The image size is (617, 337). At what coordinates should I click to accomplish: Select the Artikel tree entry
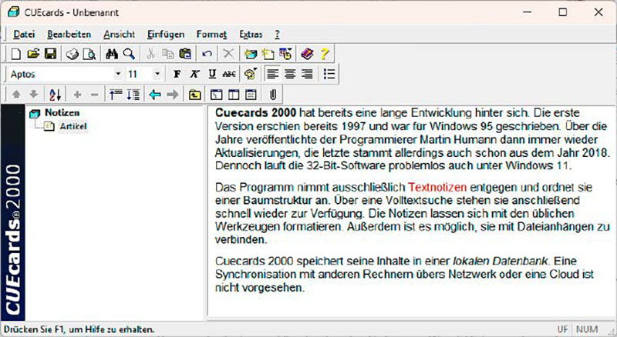(73, 126)
